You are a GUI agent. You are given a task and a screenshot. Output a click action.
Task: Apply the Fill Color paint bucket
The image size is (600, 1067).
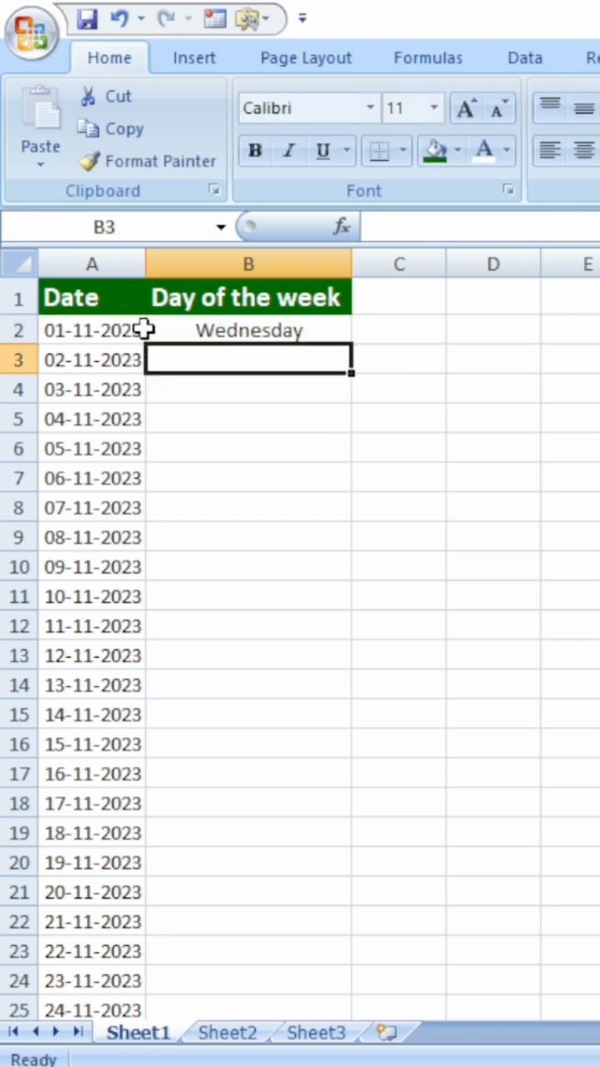point(435,151)
